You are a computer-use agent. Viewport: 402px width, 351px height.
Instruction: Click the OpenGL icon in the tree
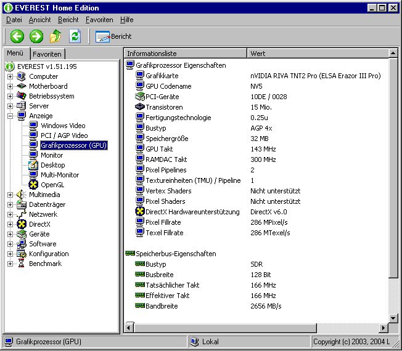click(x=33, y=185)
